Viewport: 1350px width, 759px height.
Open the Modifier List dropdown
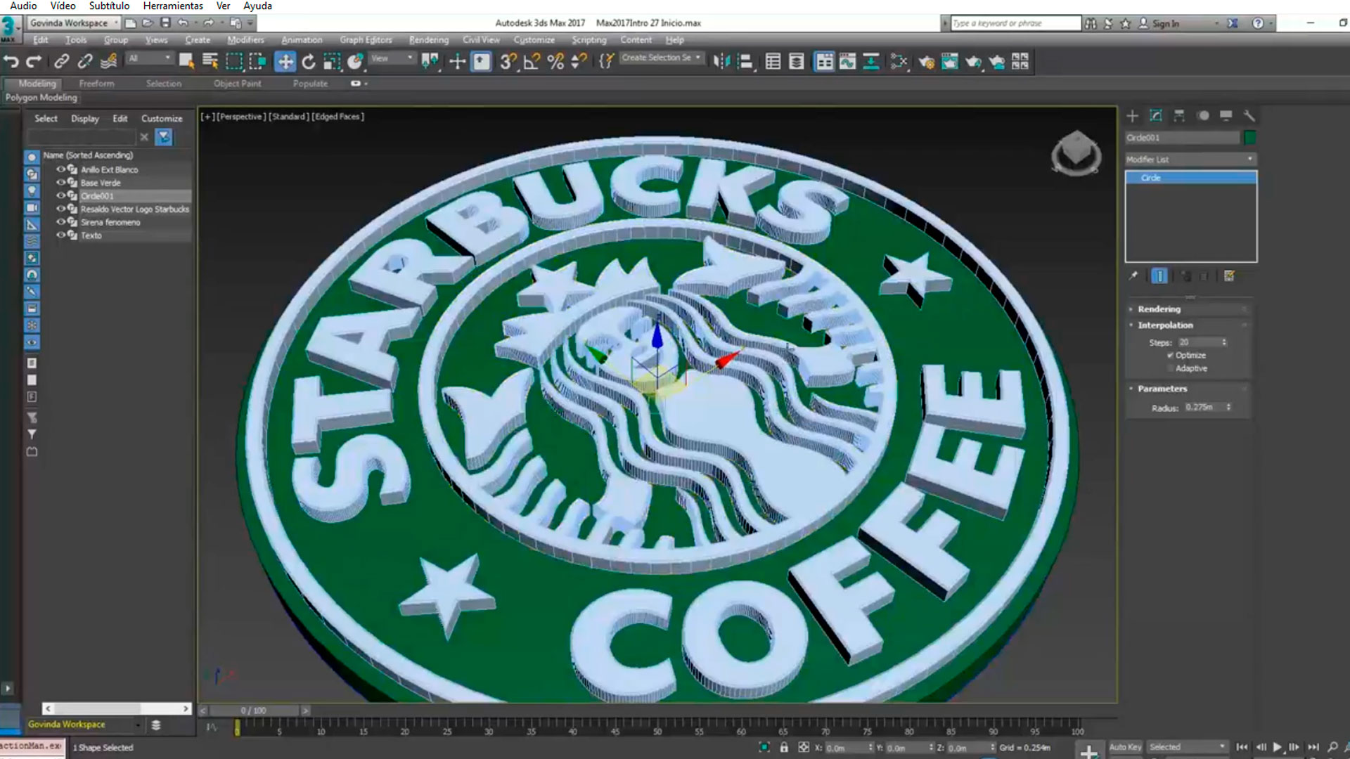(x=1190, y=160)
